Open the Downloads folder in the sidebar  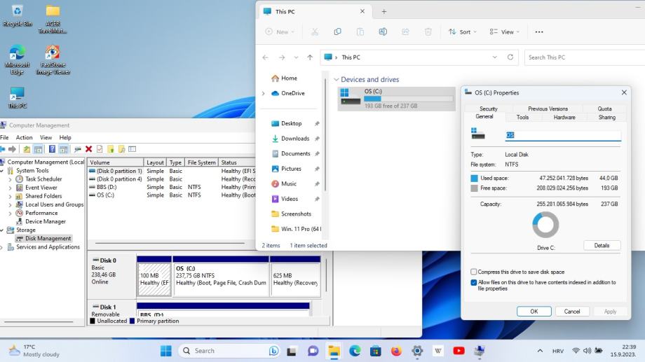295,139
